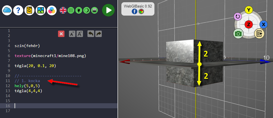This screenshot has height=118, width=273.
Task: Run the code with the green play button
Action: coord(108,10)
